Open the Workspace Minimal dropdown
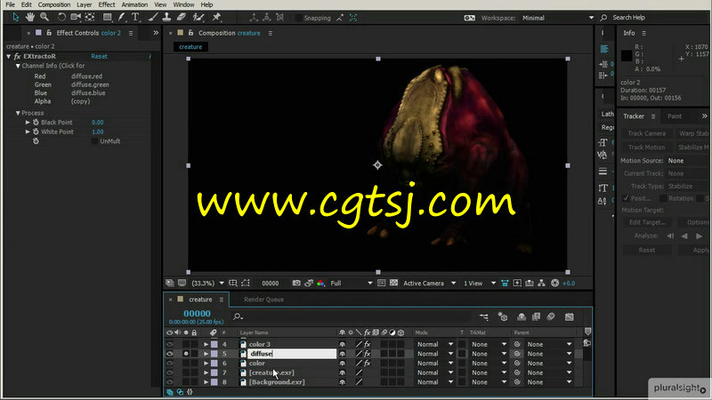712x400 pixels. [x=558, y=18]
